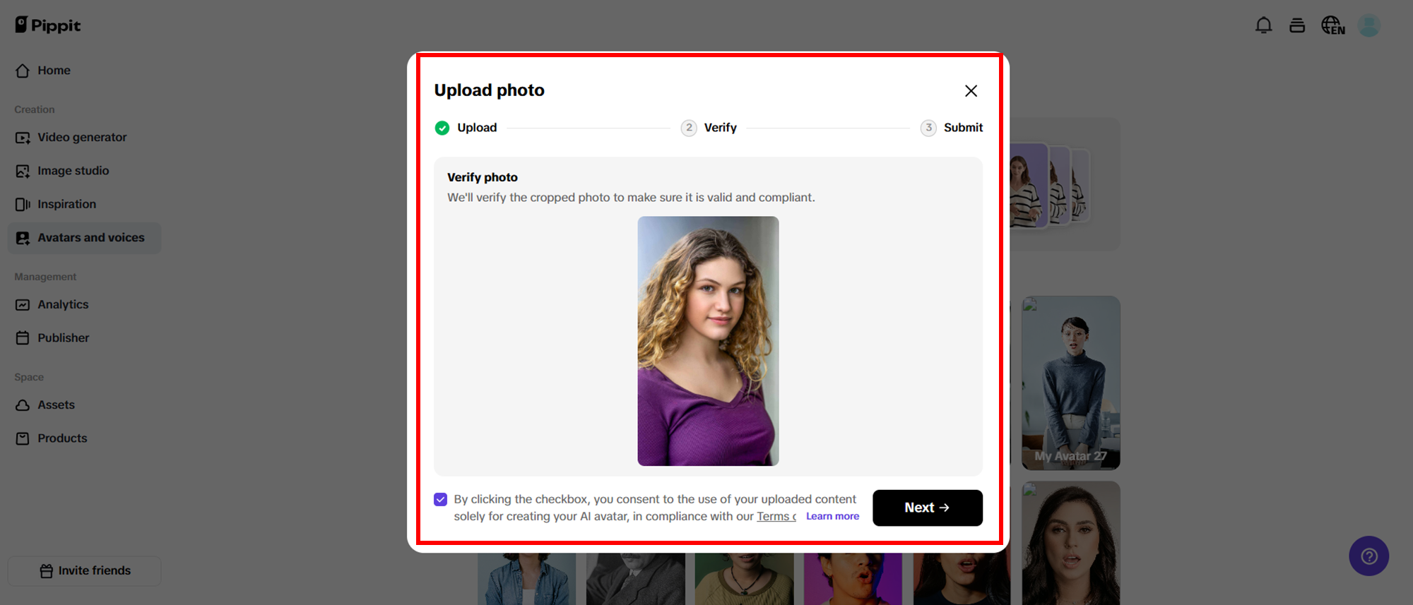Screen dimensions: 1413x605
Task: Click the Avatars and voices sidebar icon
Action: click(x=23, y=238)
